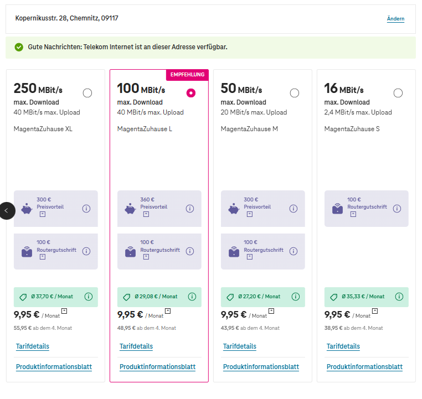Image resolution: width=422 pixels, height=399 pixels.
Task: Click piggy bank icon in 50 MBit/s card
Action: (x=234, y=209)
